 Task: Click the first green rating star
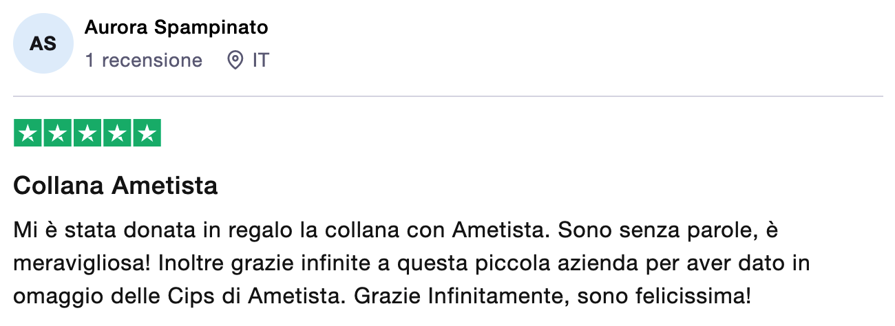click(x=28, y=133)
